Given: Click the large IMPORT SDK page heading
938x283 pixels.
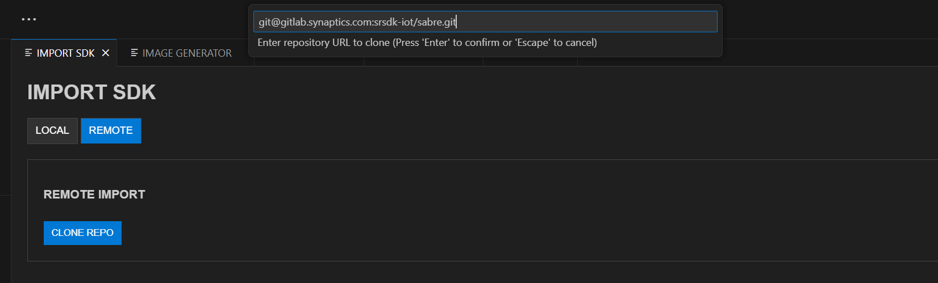Looking at the screenshot, I should (x=91, y=92).
